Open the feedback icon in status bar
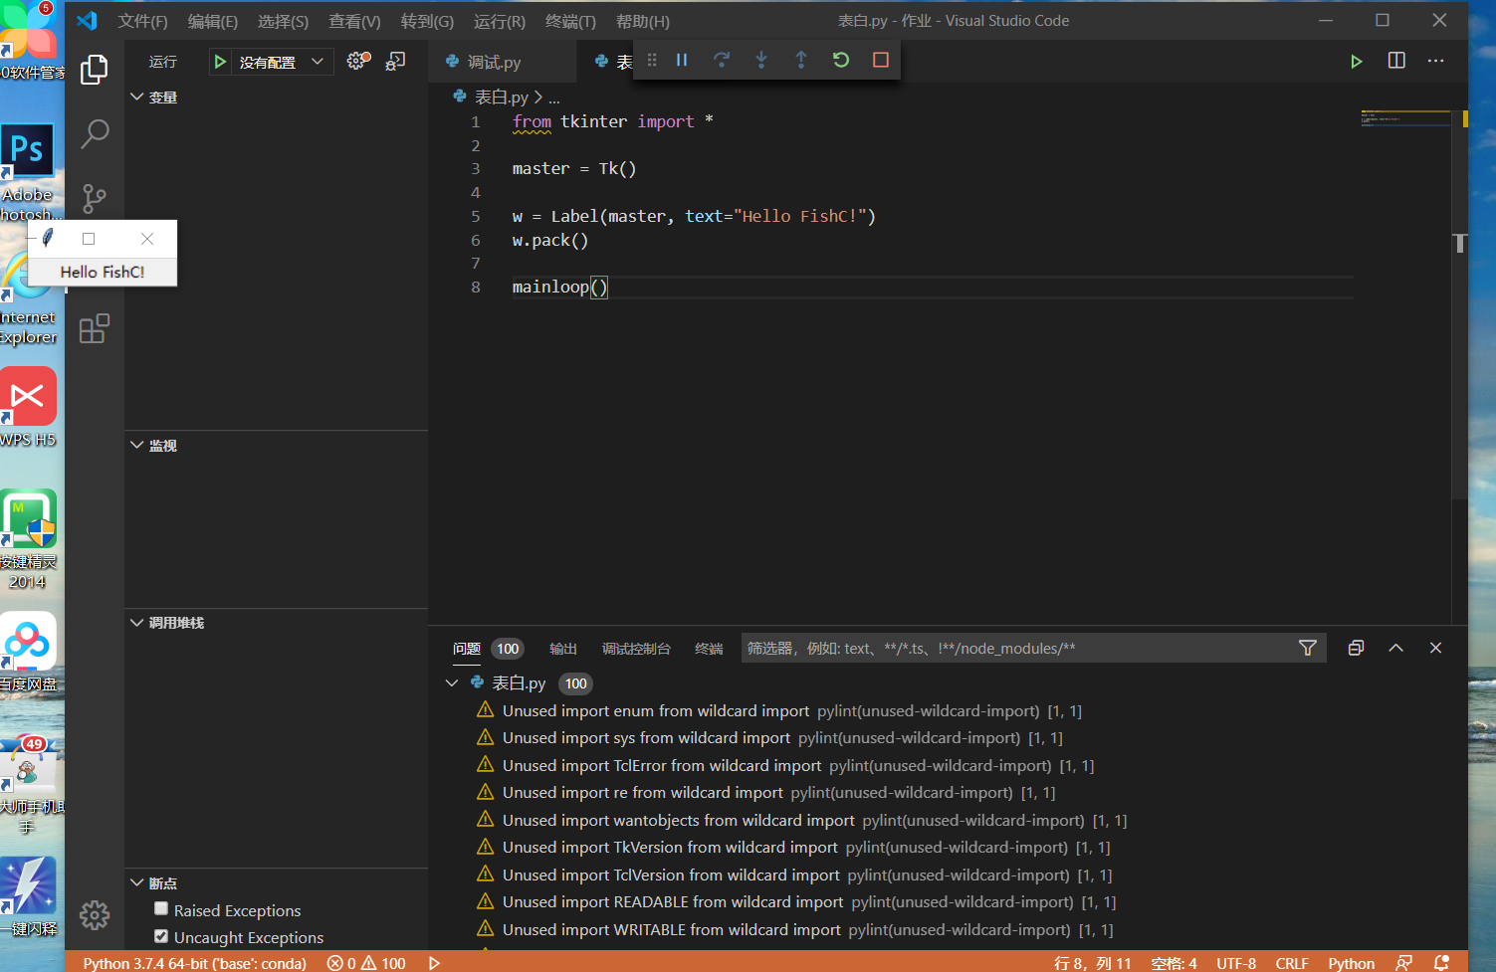Viewport: 1496px width, 972px height. click(x=1403, y=963)
